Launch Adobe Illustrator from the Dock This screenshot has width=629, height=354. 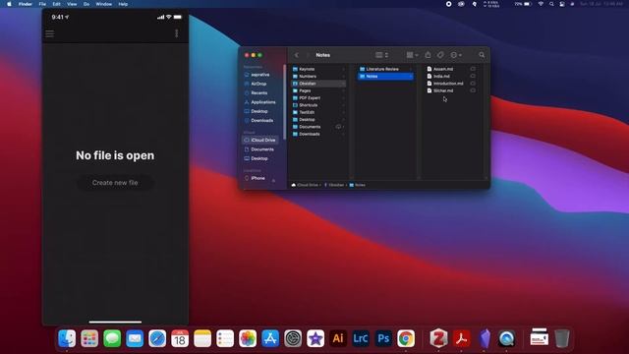point(338,338)
